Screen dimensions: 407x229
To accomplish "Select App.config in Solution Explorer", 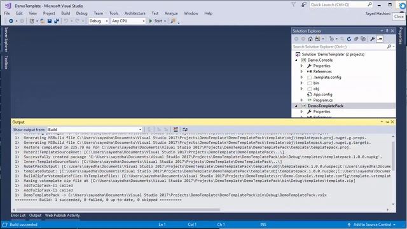I will point(322,95).
